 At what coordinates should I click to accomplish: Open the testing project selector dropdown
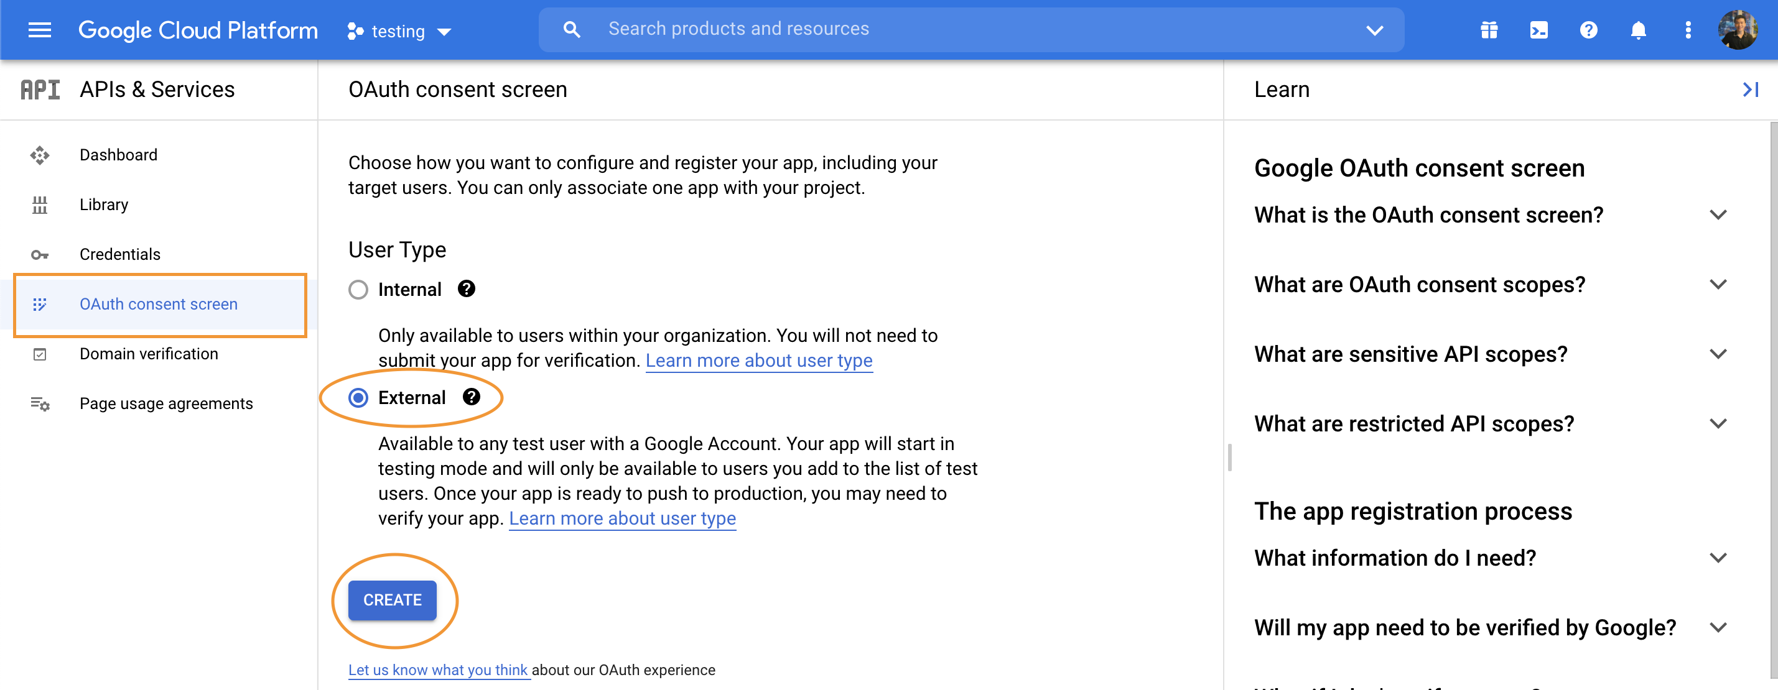tap(399, 31)
